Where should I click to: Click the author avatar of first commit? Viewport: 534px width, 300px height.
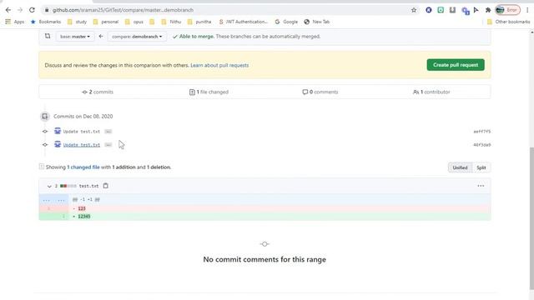[x=58, y=131]
